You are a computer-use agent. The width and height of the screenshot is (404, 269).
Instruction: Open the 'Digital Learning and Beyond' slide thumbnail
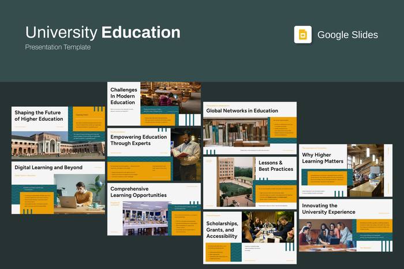click(58, 188)
